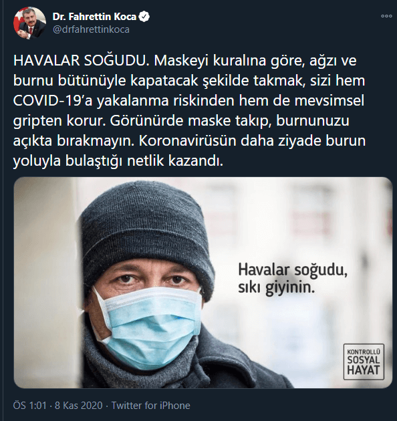Click the Dr. Fahrettin Koca display name
This screenshot has width=397, height=421.
pyautogui.click(x=94, y=17)
